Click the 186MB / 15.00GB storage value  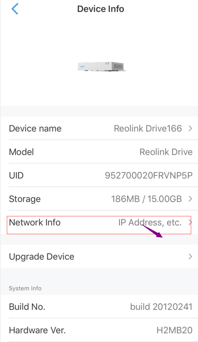tap(146, 199)
